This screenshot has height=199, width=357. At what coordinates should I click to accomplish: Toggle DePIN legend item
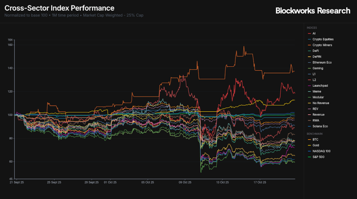317,57
